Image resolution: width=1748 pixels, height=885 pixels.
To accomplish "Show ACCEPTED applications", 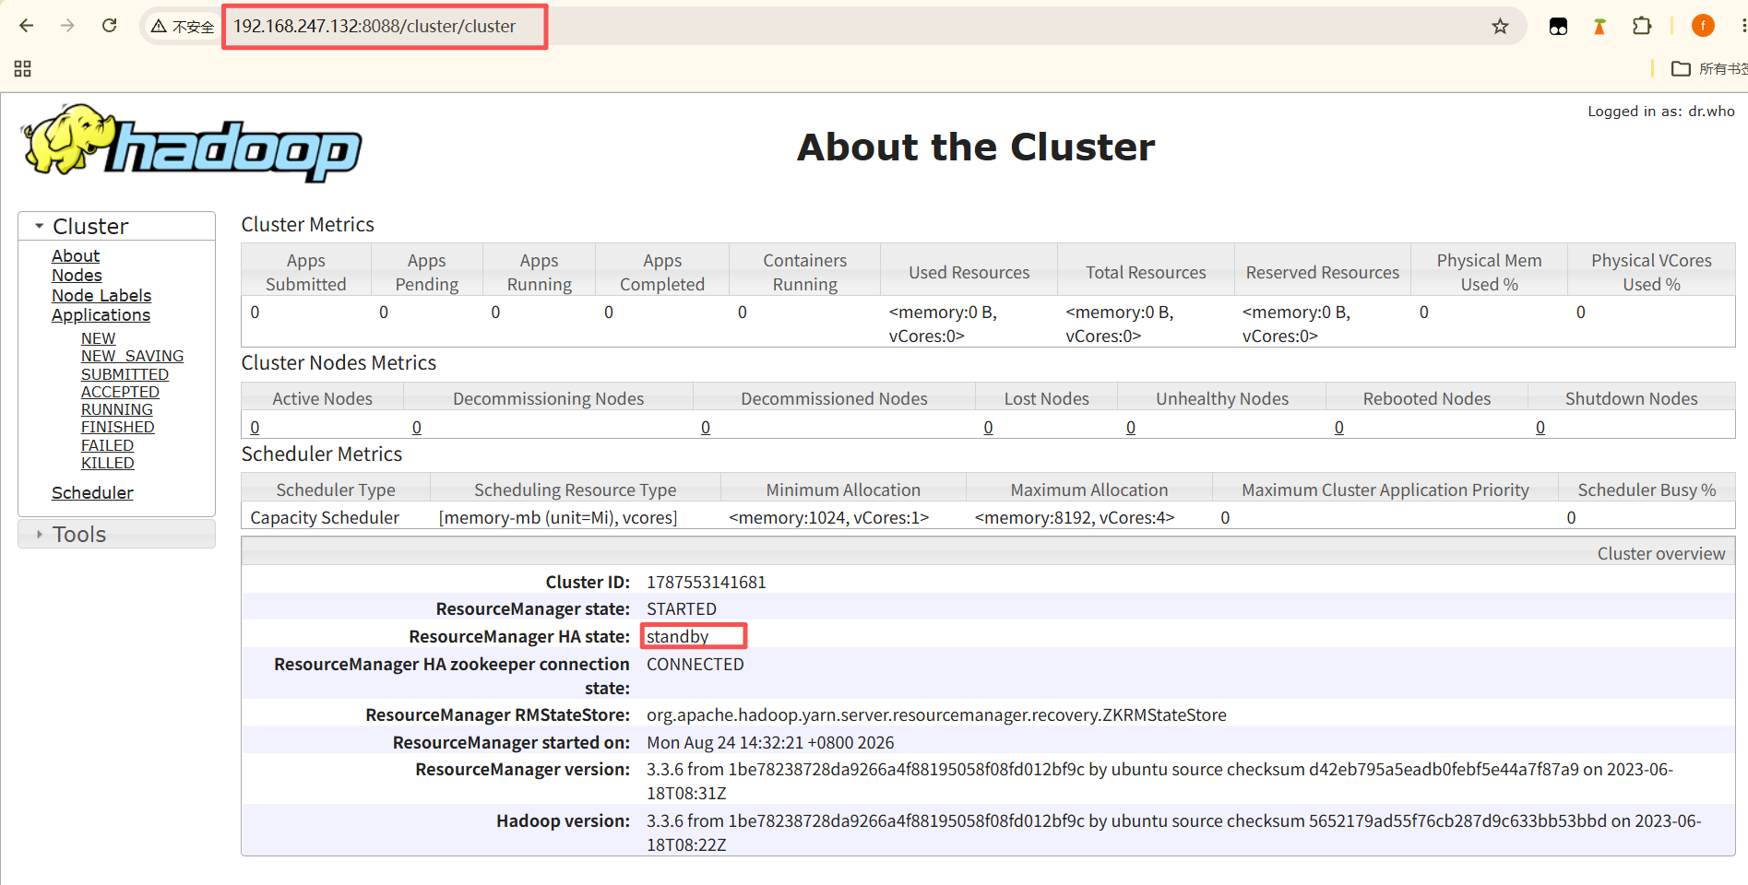I will 120,392.
